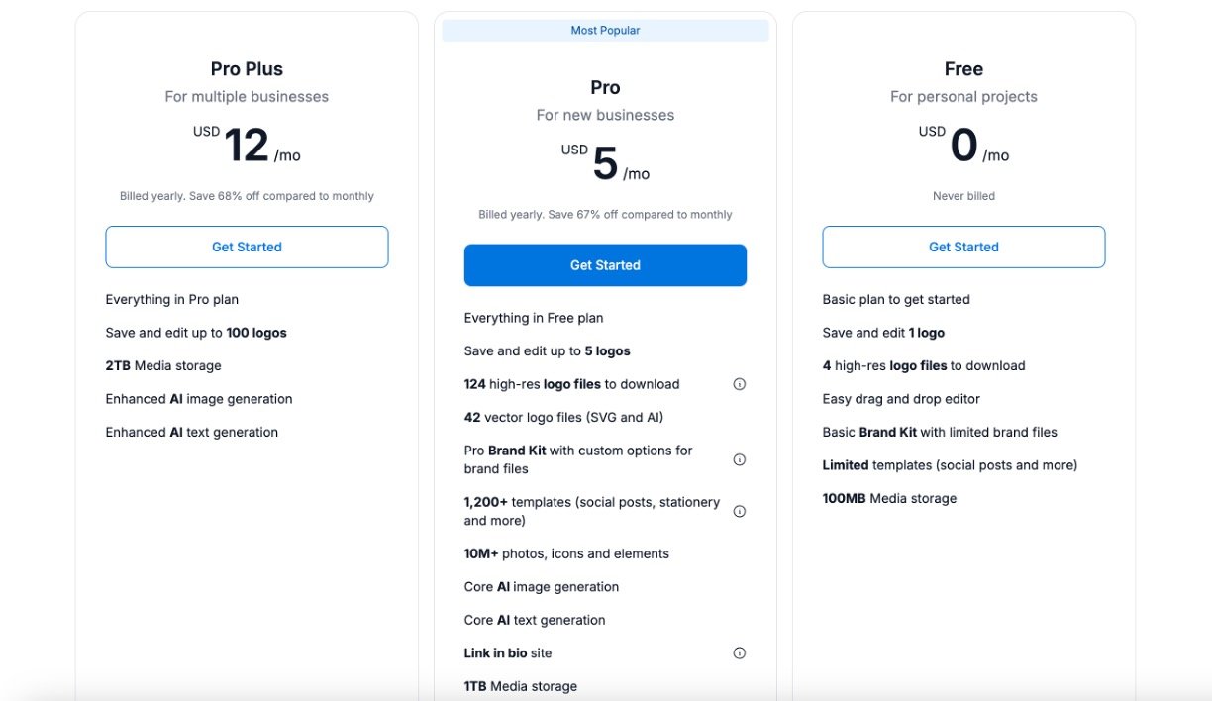Click Get Started under Pro Plus plan
Image resolution: width=1212 pixels, height=701 pixels.
[247, 247]
